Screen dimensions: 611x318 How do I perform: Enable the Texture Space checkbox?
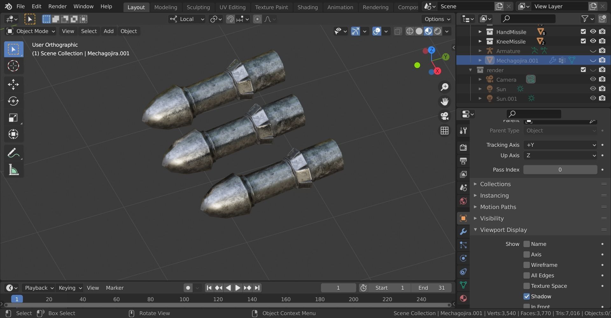(x=527, y=286)
